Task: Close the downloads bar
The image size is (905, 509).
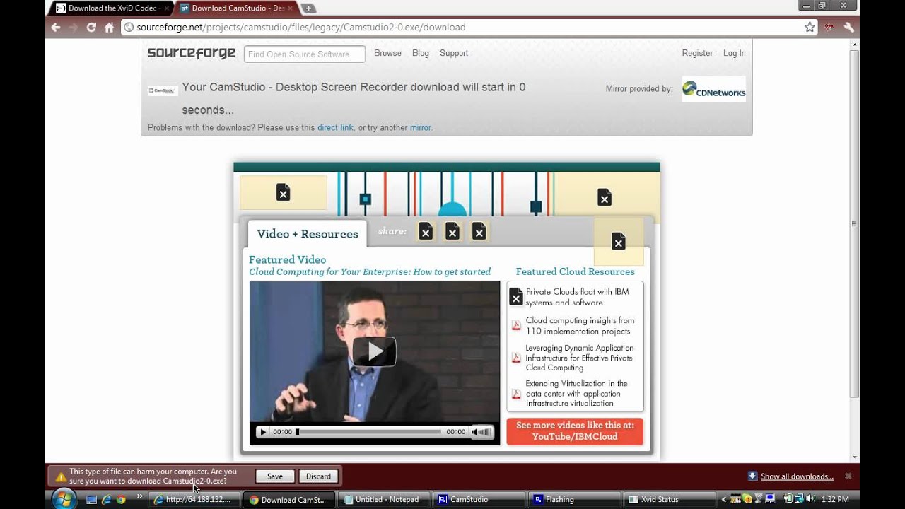Action: click(x=848, y=476)
